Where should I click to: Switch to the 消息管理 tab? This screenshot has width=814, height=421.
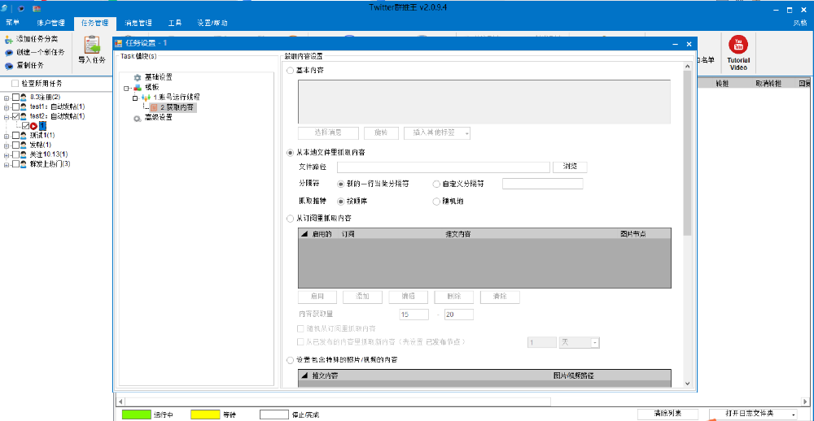(x=138, y=23)
